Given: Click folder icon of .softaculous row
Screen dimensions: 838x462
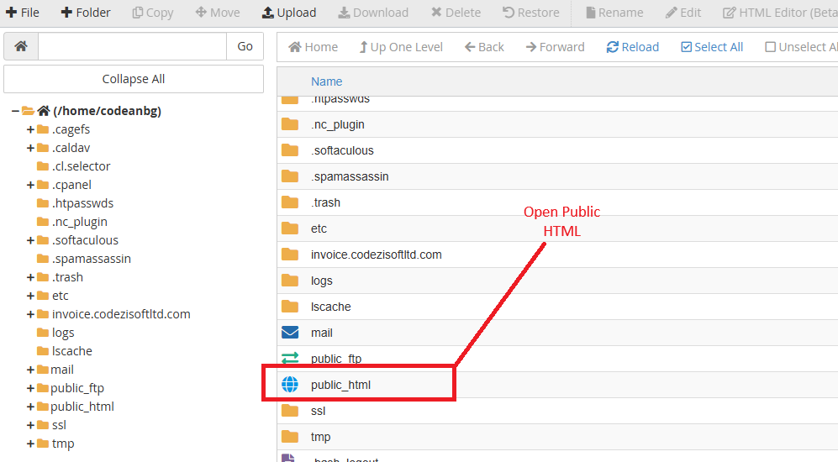Looking at the screenshot, I should [290, 150].
